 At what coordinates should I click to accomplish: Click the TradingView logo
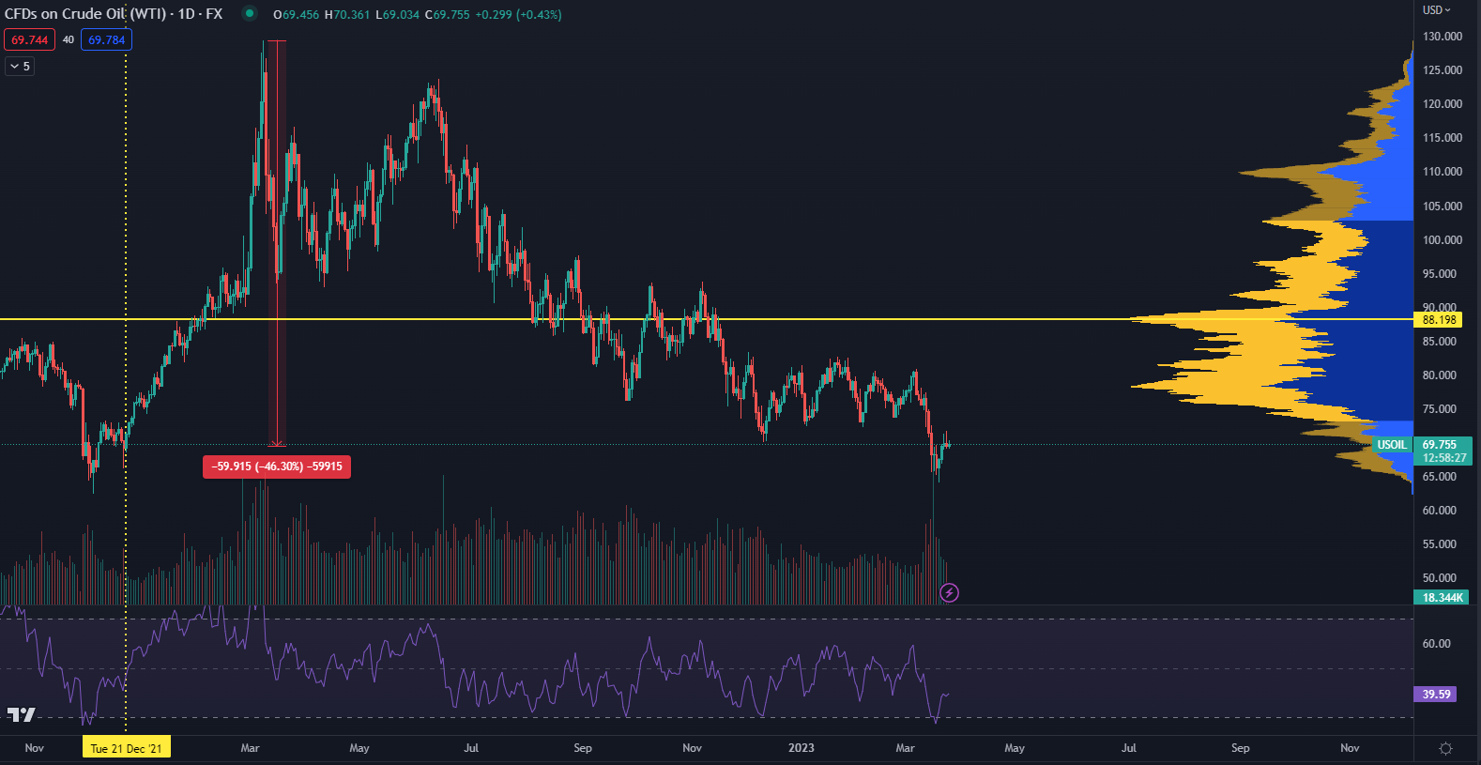pos(21,714)
